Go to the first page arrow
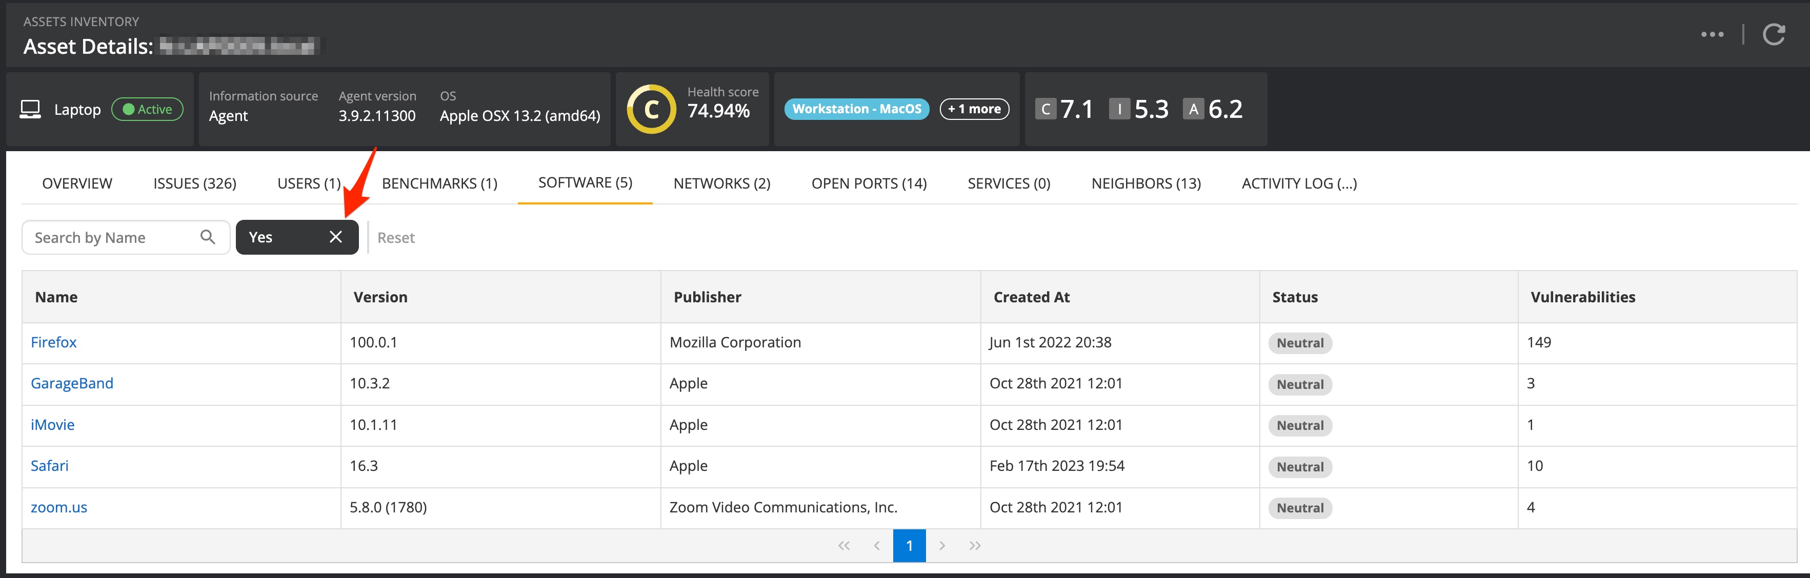The height and width of the screenshot is (578, 1810). (x=844, y=546)
